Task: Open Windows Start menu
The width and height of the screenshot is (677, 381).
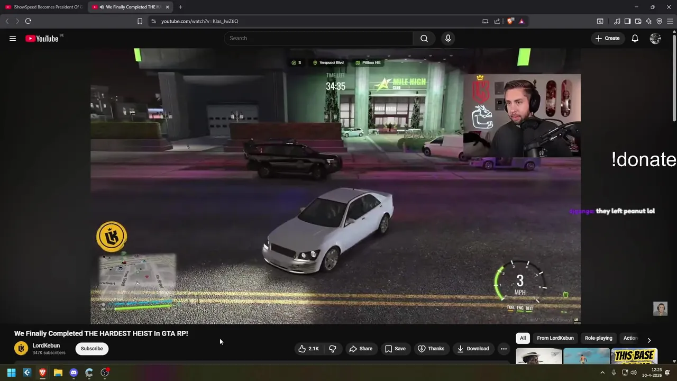Action: point(11,373)
